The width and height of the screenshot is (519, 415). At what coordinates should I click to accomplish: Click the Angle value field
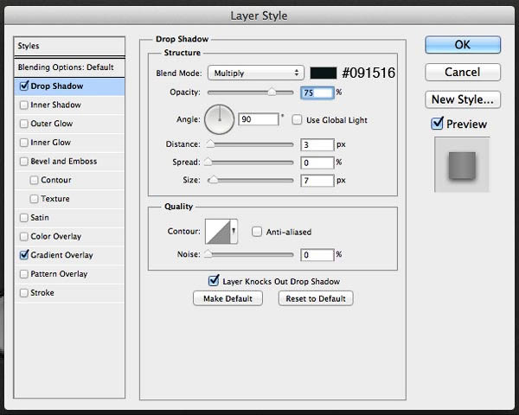click(x=259, y=119)
